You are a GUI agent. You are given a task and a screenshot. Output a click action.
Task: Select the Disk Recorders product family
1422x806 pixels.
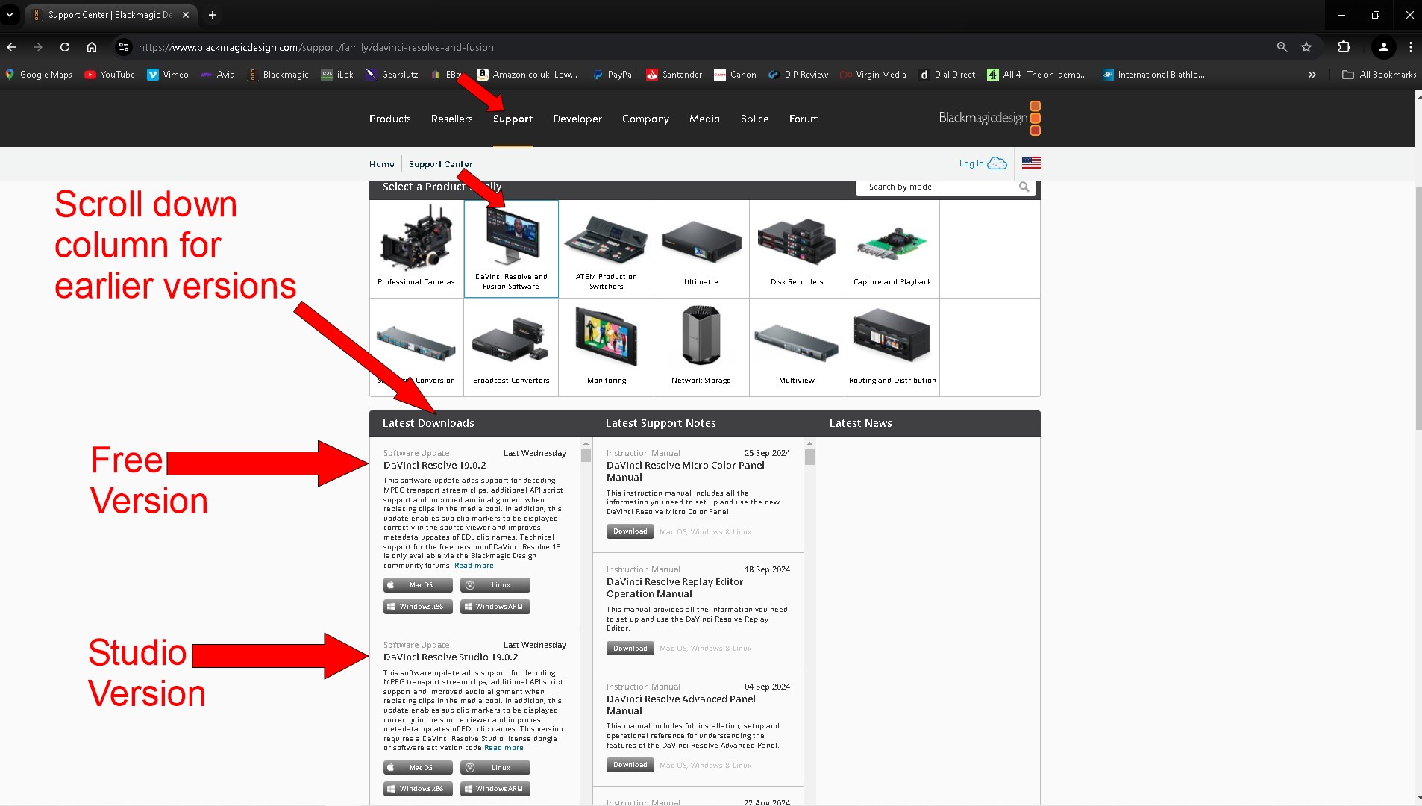point(797,249)
